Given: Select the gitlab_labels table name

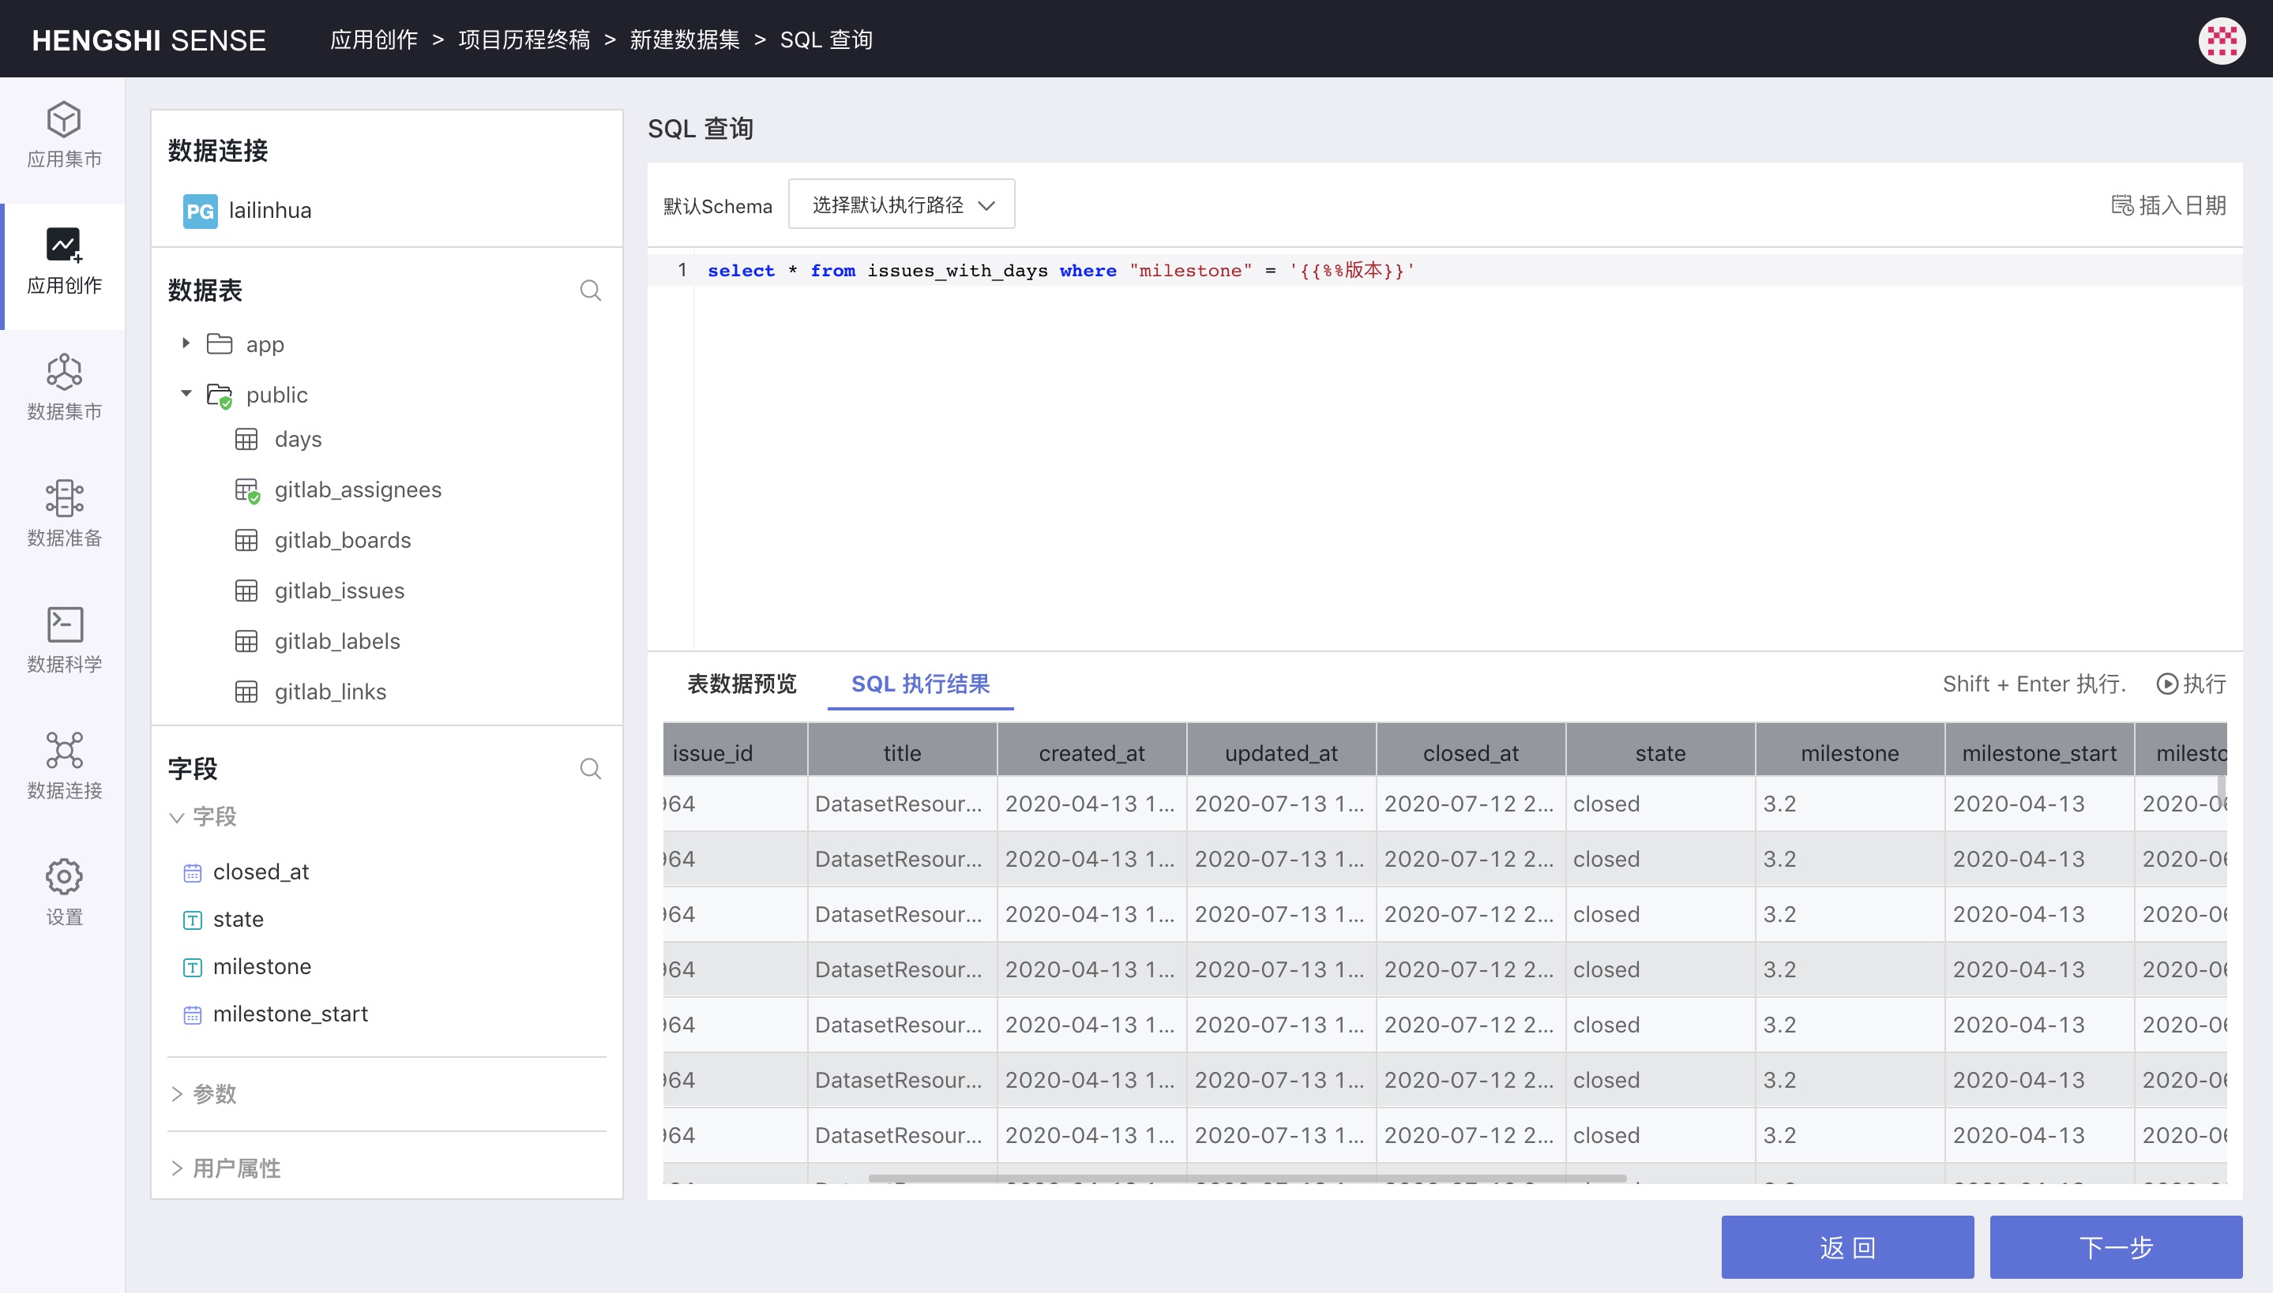Looking at the screenshot, I should [x=336, y=641].
